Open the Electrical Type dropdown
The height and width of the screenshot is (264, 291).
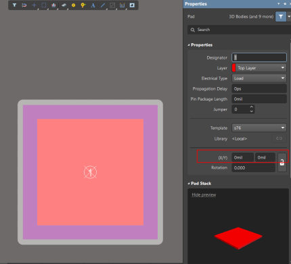pos(259,78)
